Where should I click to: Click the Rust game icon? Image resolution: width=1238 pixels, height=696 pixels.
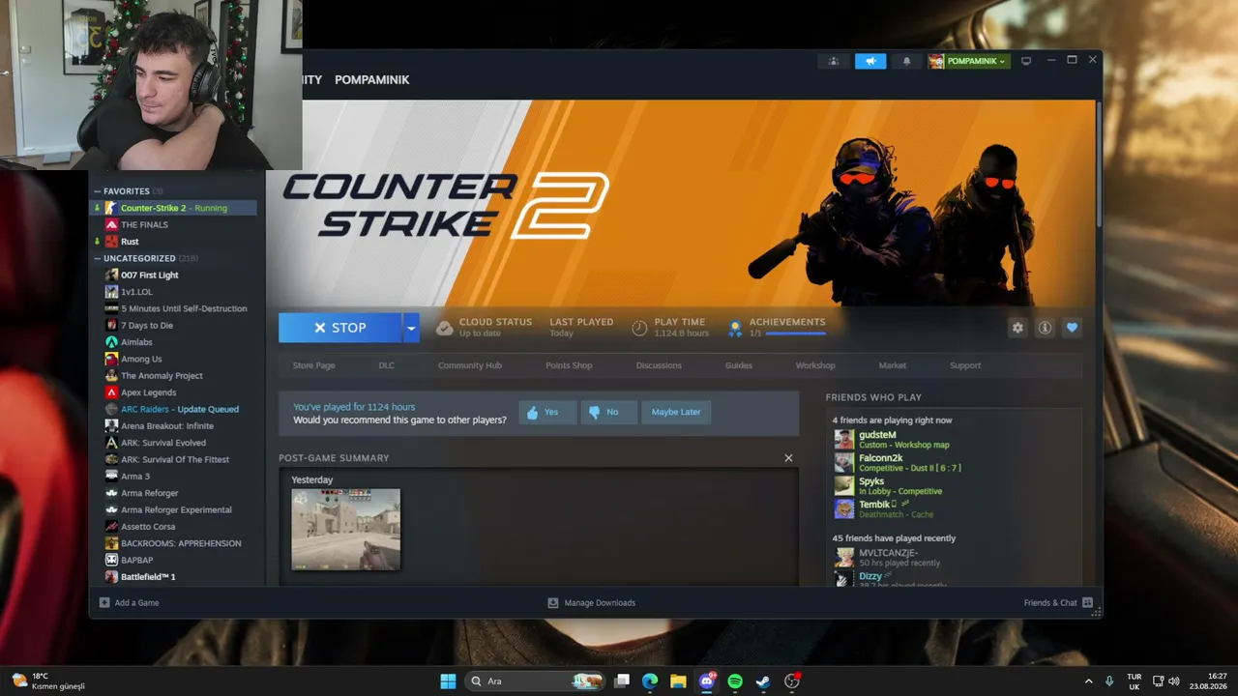(111, 242)
